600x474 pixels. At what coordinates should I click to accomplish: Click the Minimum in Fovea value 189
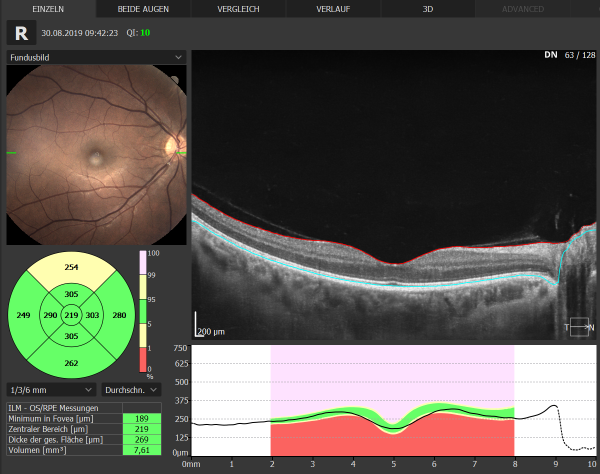[x=142, y=418]
